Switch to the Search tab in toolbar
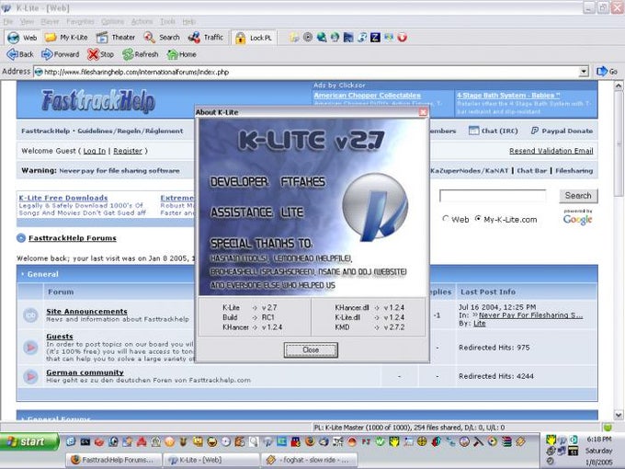The image size is (625, 469). (x=162, y=38)
